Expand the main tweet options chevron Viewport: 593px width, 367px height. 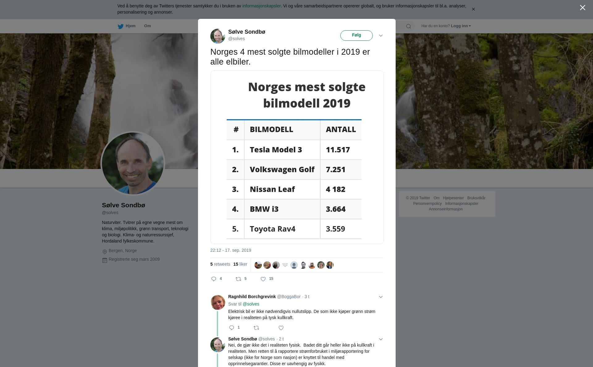pos(381,36)
